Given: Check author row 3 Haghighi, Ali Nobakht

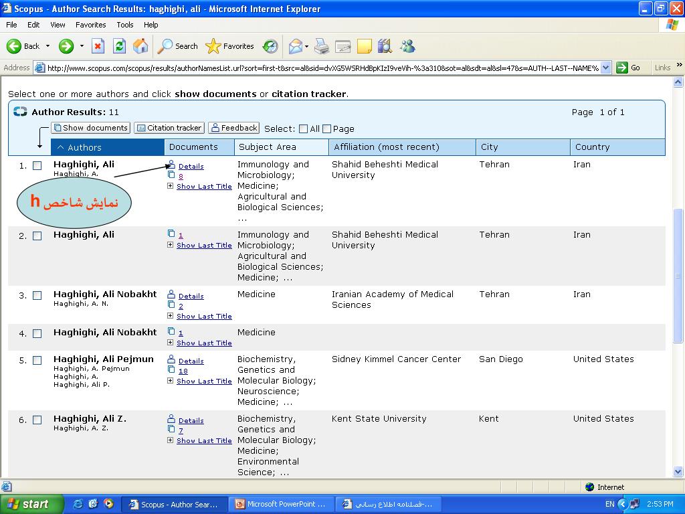Looking at the screenshot, I should (37, 295).
